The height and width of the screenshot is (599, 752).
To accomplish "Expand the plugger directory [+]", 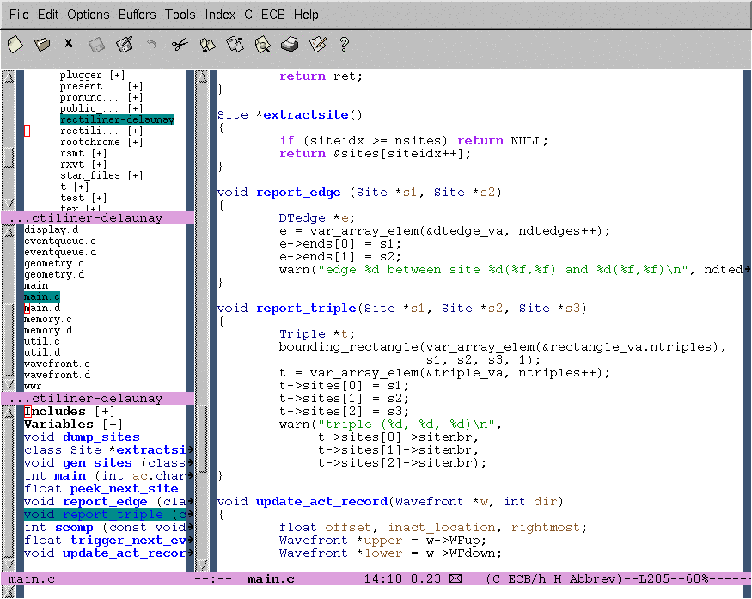I will tap(117, 76).
